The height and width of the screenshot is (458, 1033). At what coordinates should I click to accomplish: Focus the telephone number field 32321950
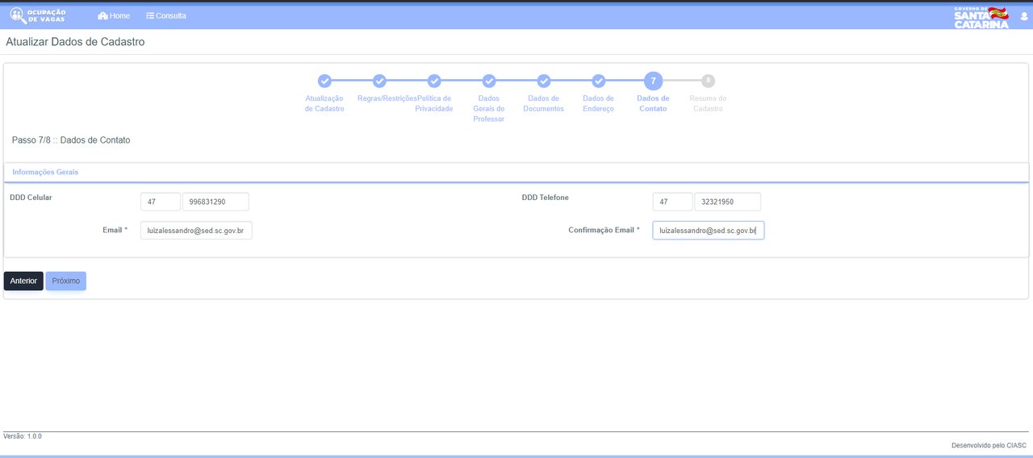728,202
